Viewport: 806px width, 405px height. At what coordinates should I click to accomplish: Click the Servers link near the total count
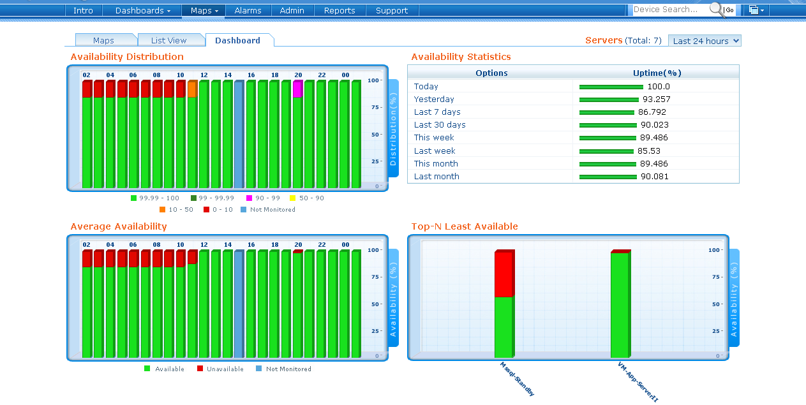coord(603,40)
